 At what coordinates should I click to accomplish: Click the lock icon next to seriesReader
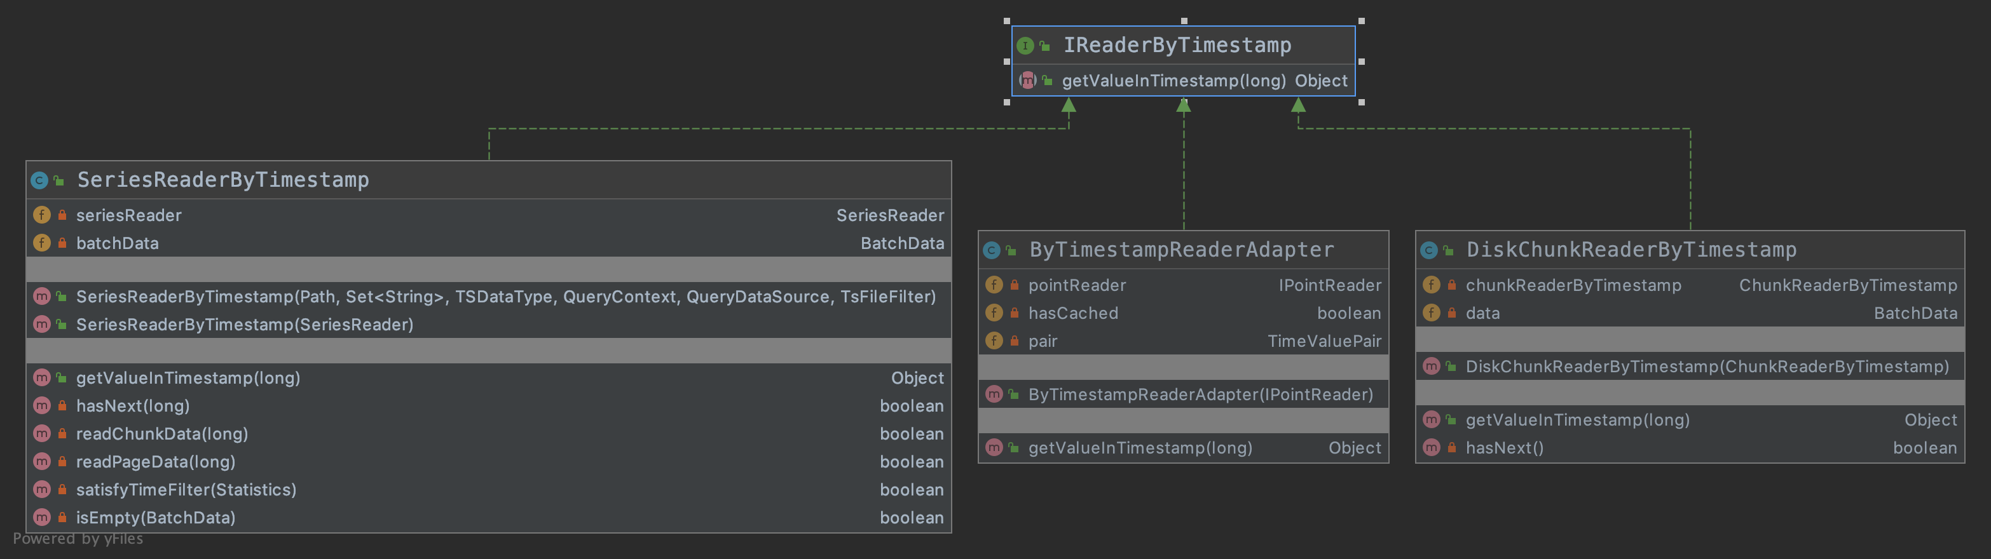62,215
